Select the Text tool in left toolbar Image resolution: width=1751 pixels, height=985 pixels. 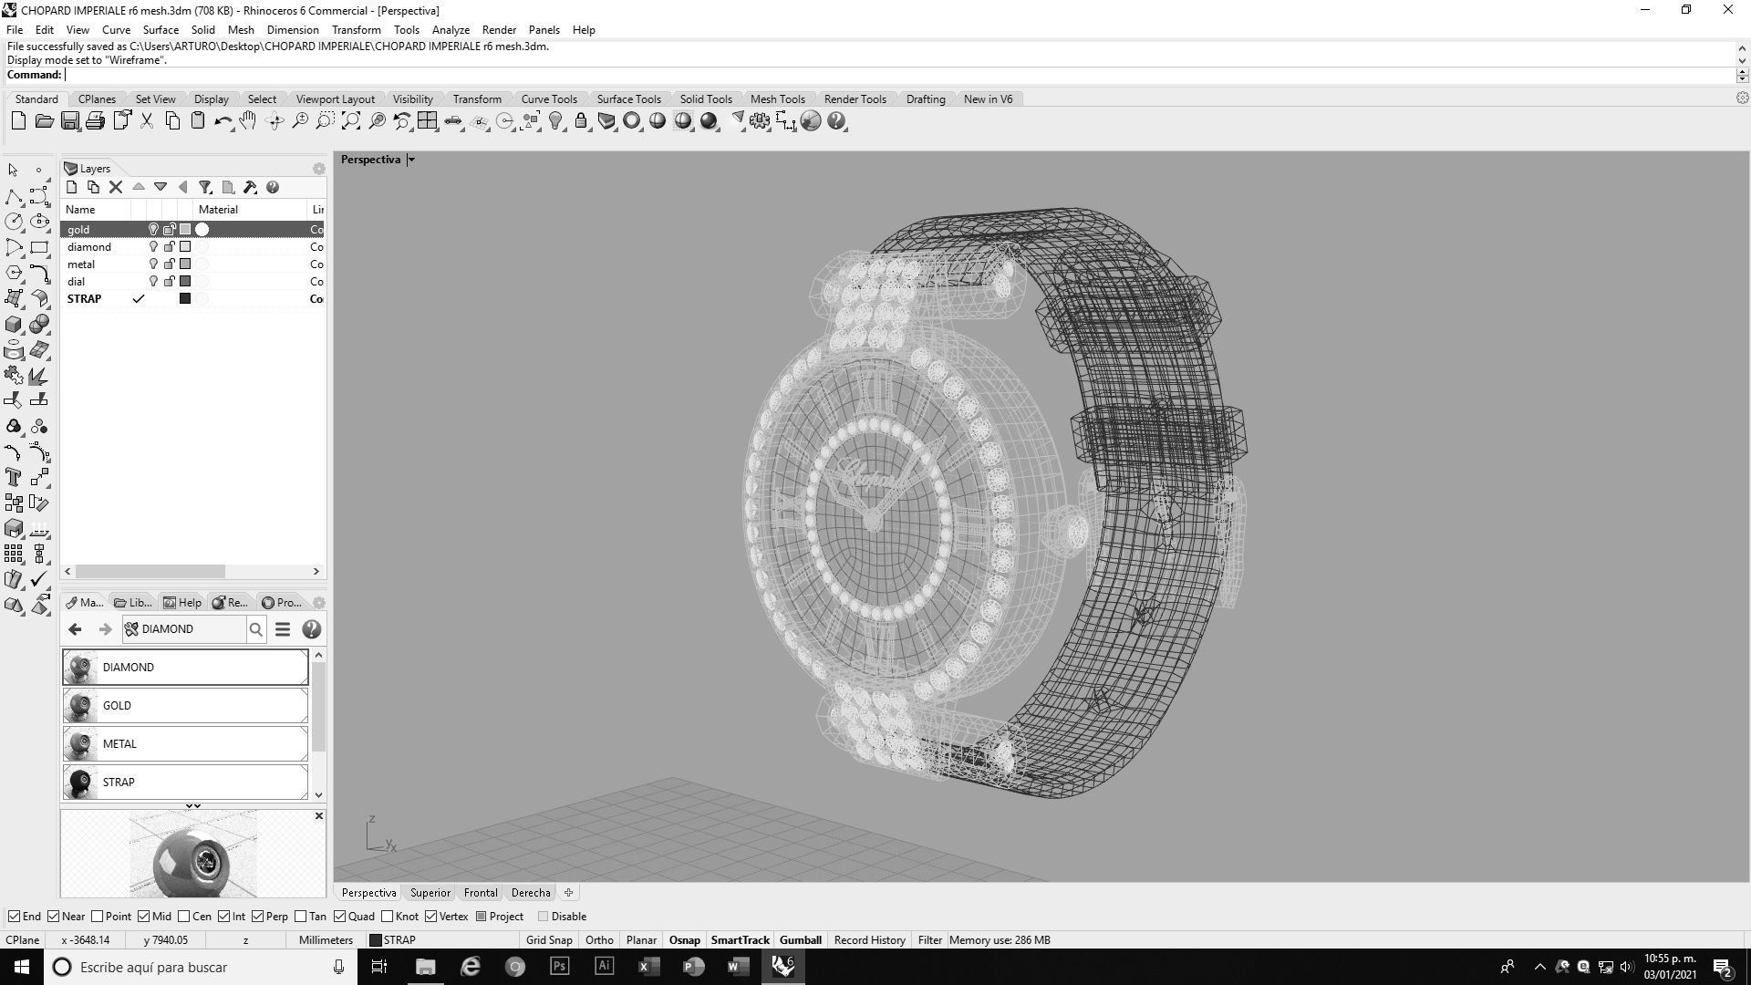coord(14,477)
